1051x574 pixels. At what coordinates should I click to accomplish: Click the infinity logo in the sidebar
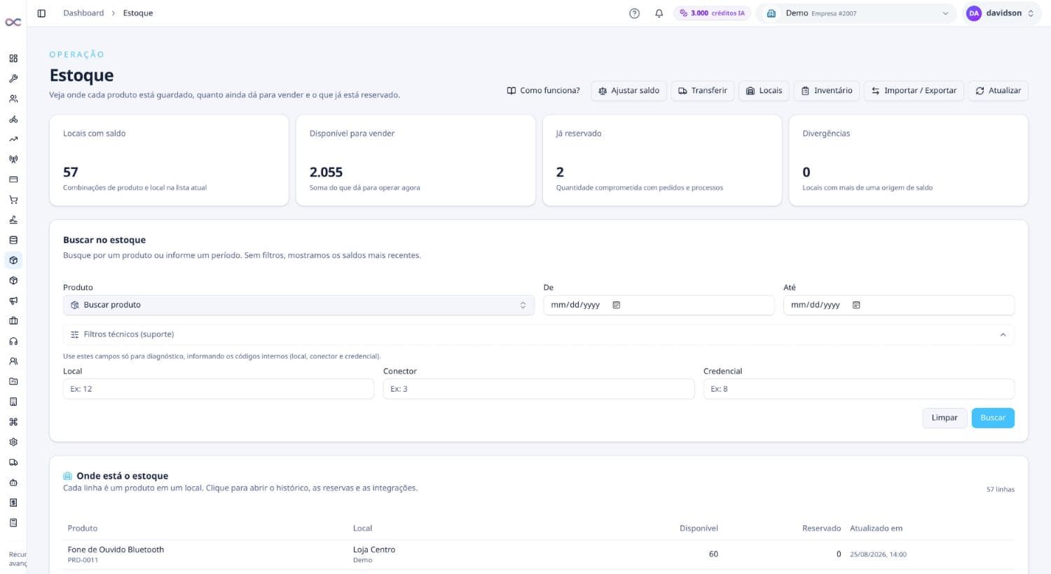click(13, 22)
